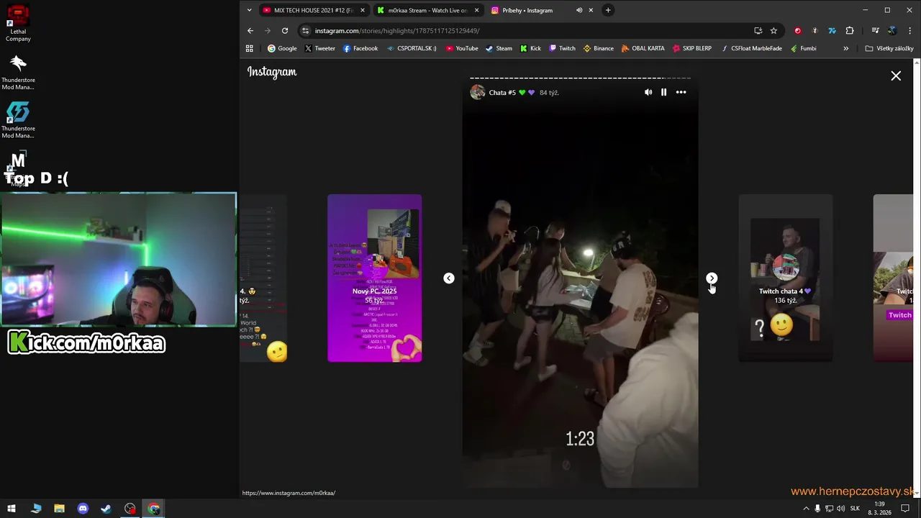Image resolution: width=921 pixels, height=518 pixels.
Task: Open the Chata #5 profile avatar
Action: click(x=478, y=92)
